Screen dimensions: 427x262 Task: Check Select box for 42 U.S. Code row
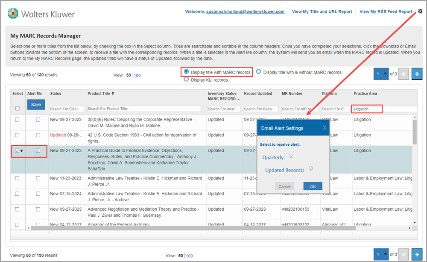17,135
